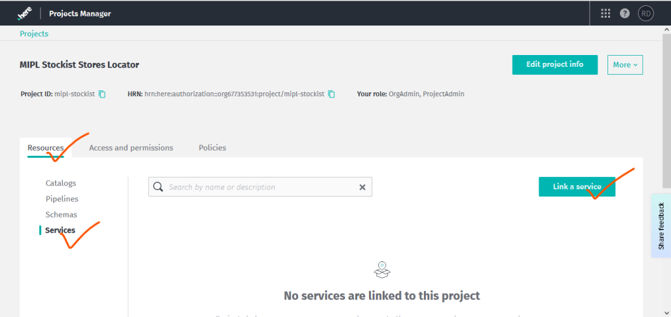Image resolution: width=671 pixels, height=317 pixels.
Task: Click the No services are linked message
Action: tap(382, 295)
